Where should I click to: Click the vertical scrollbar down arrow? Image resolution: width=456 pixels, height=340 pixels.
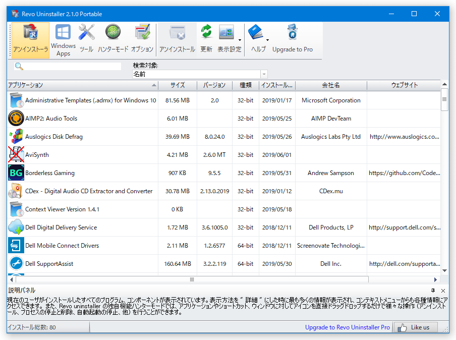(x=445, y=271)
